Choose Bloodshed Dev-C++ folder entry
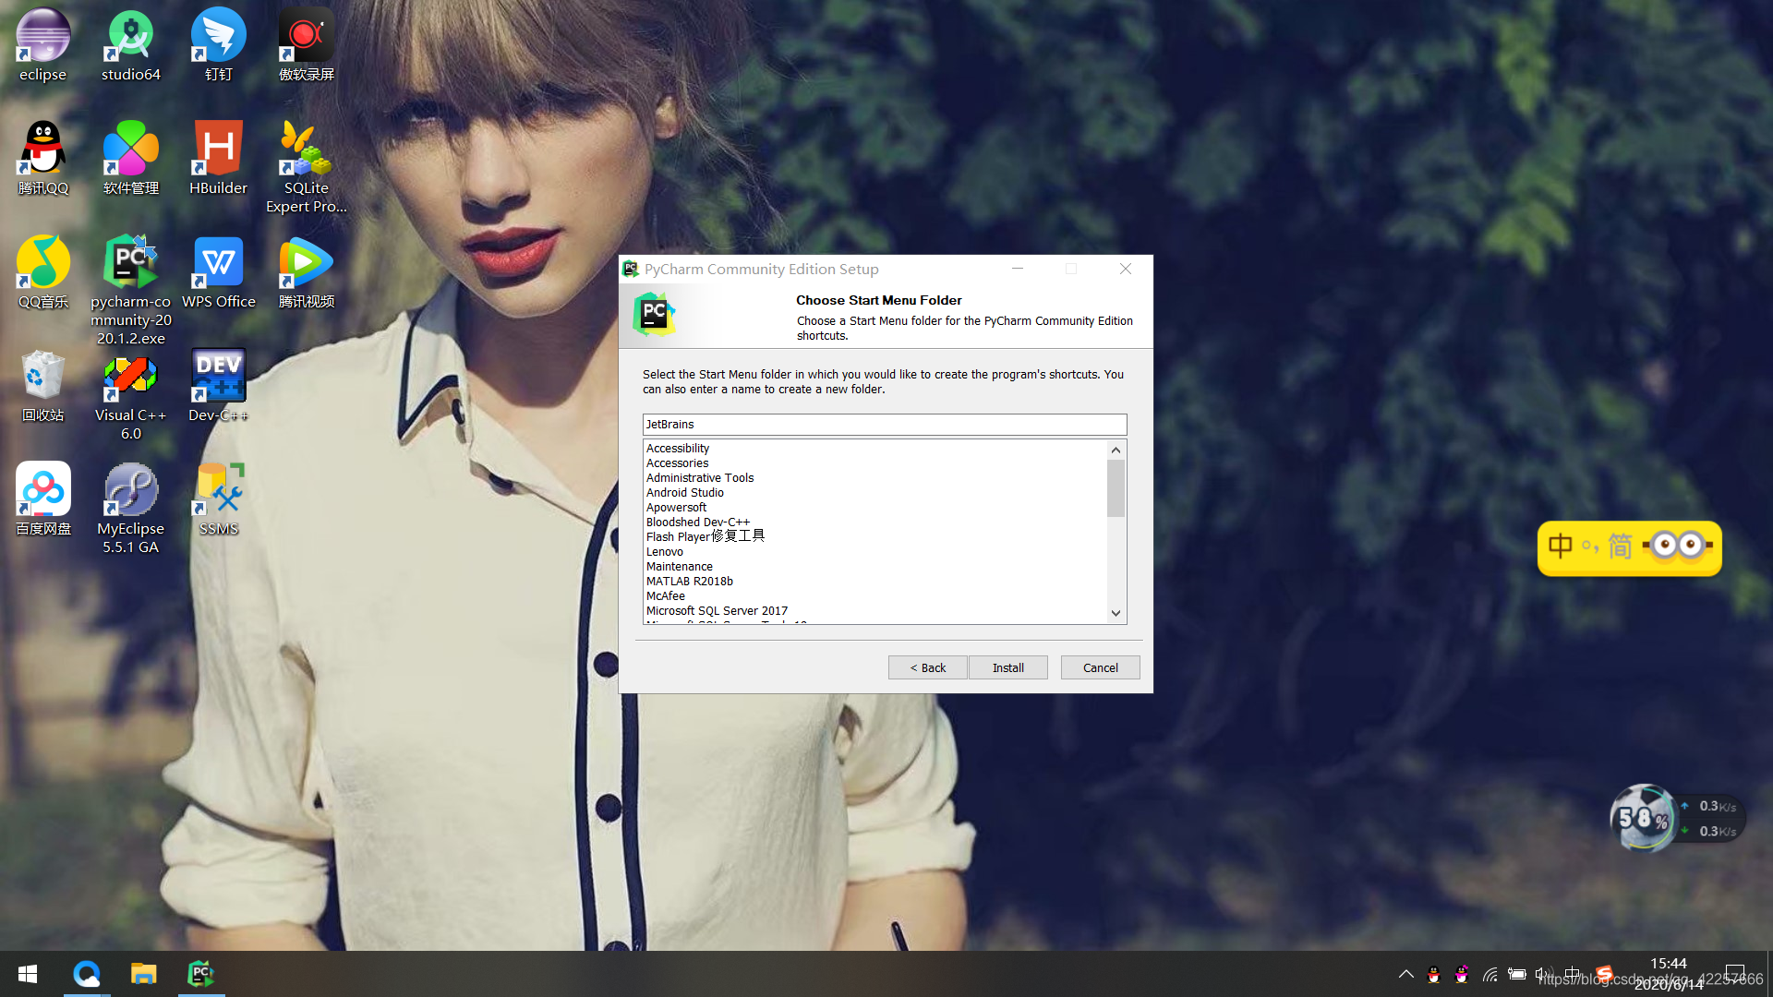1773x997 pixels. click(x=697, y=523)
